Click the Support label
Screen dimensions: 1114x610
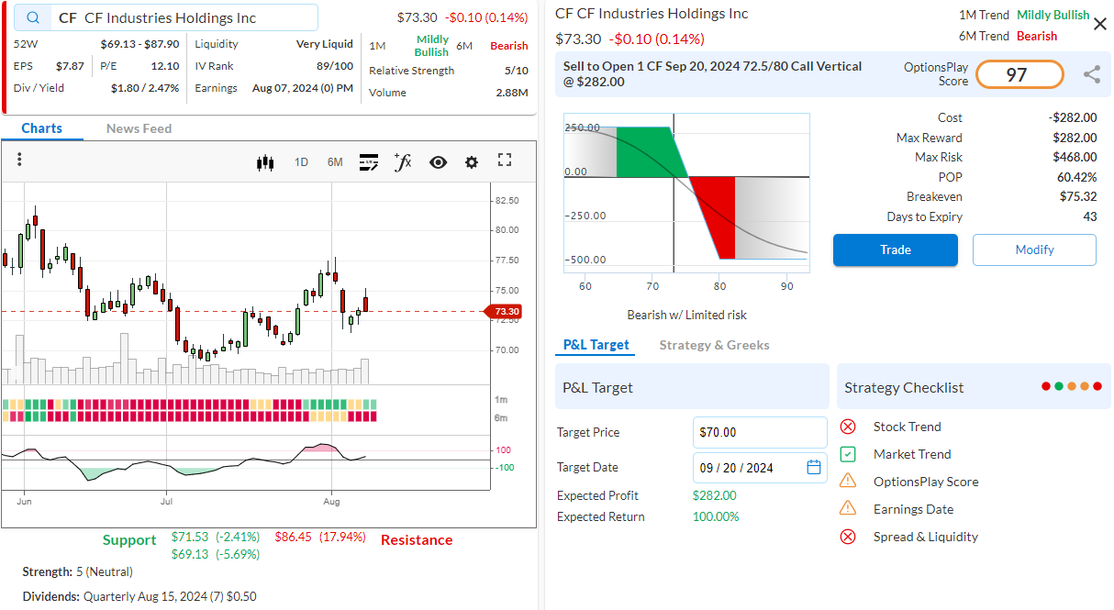point(129,540)
